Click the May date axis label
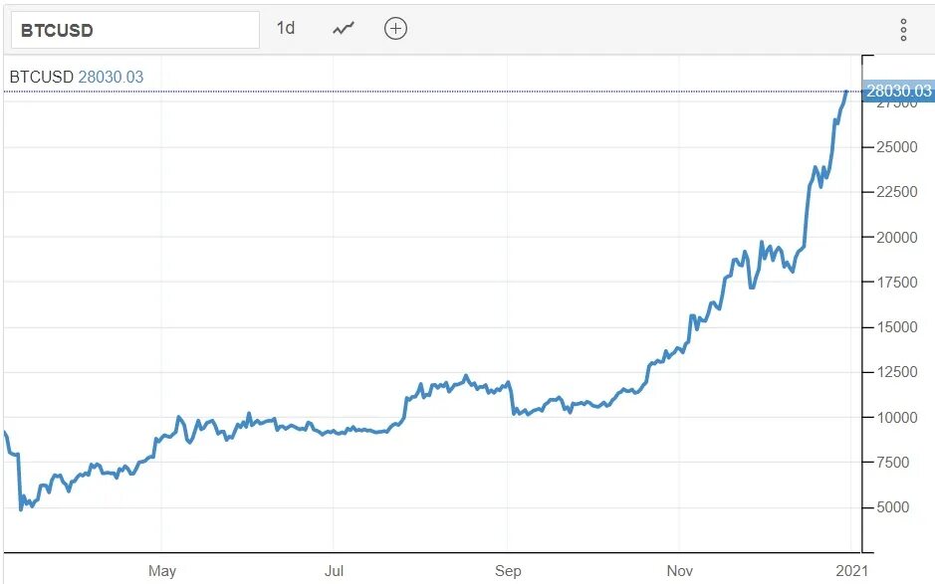Image resolution: width=935 pixels, height=584 pixels. [x=162, y=571]
